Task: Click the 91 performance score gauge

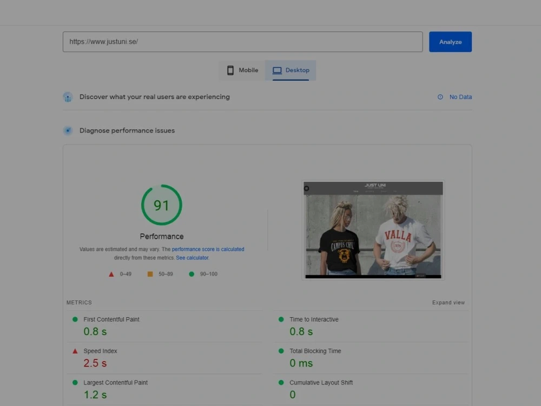Action: [161, 205]
